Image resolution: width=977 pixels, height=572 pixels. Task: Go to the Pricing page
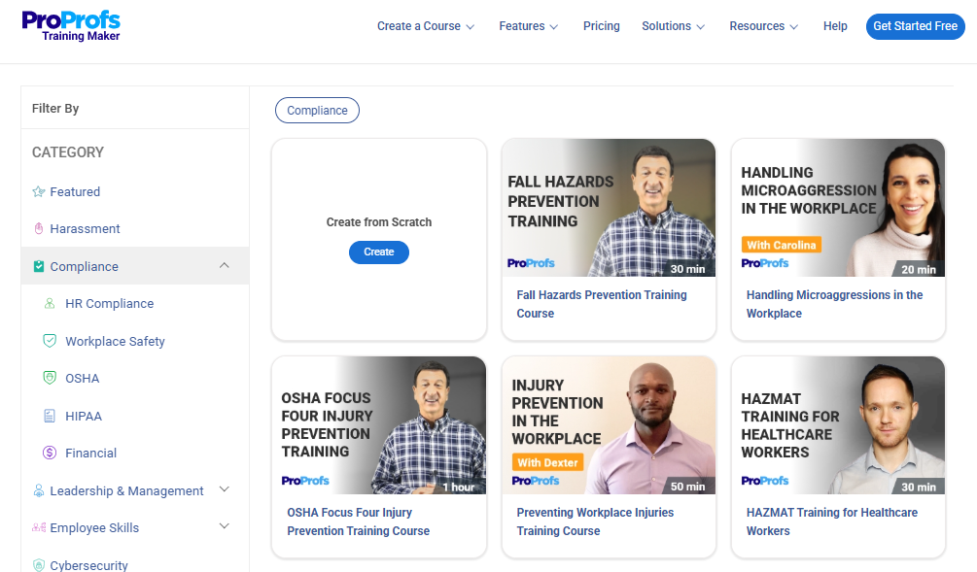(x=602, y=26)
